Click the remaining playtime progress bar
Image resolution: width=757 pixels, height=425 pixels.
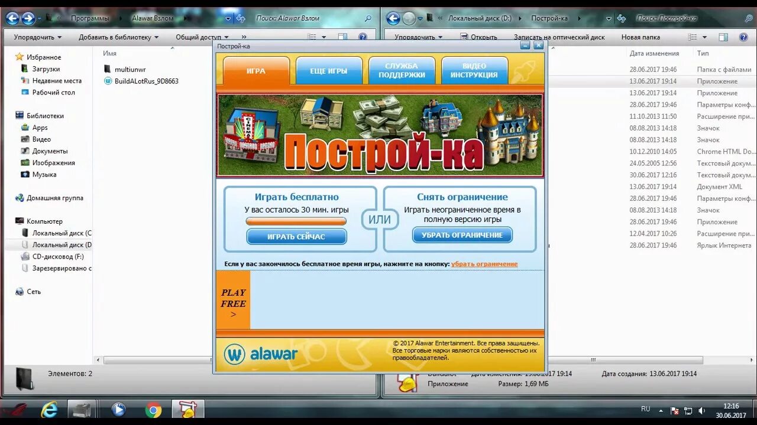(x=296, y=221)
